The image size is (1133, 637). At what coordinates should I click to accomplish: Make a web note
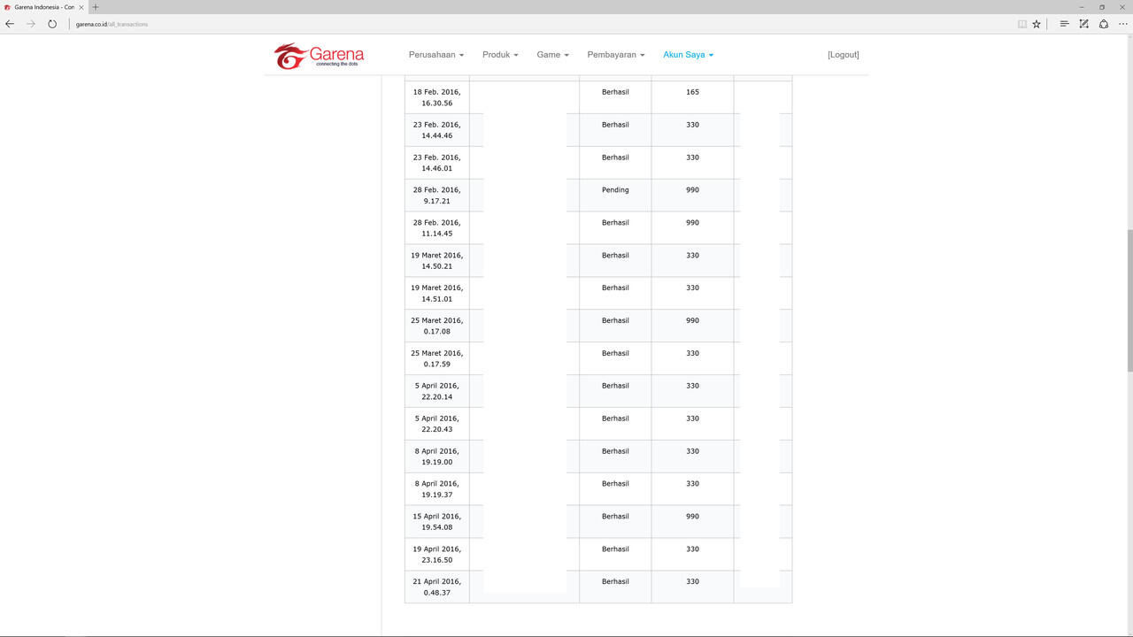click(x=1084, y=24)
